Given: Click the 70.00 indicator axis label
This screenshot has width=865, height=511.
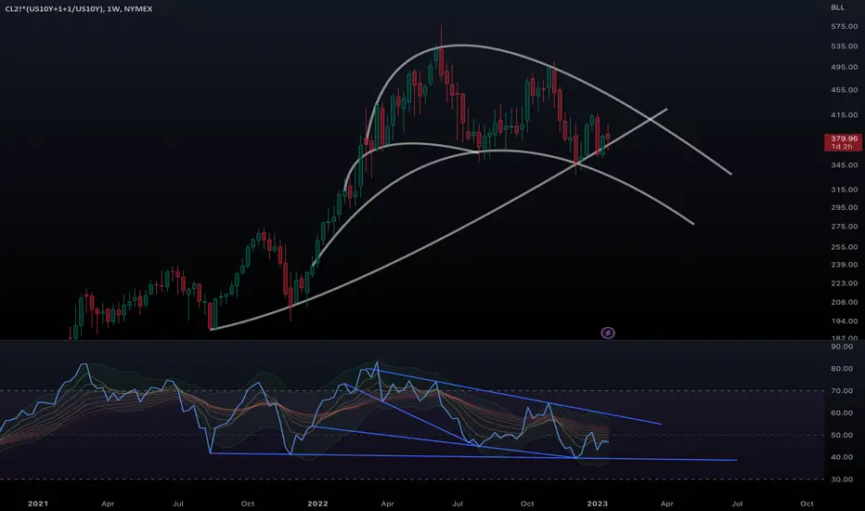Looking at the screenshot, I should 842,391.
